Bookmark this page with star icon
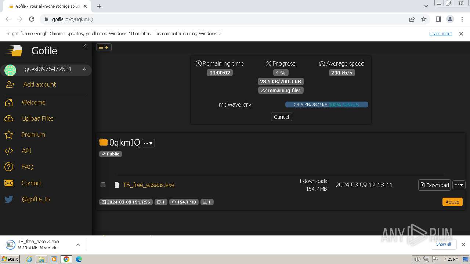Screen dimensions: 470x264 [x=424, y=19]
